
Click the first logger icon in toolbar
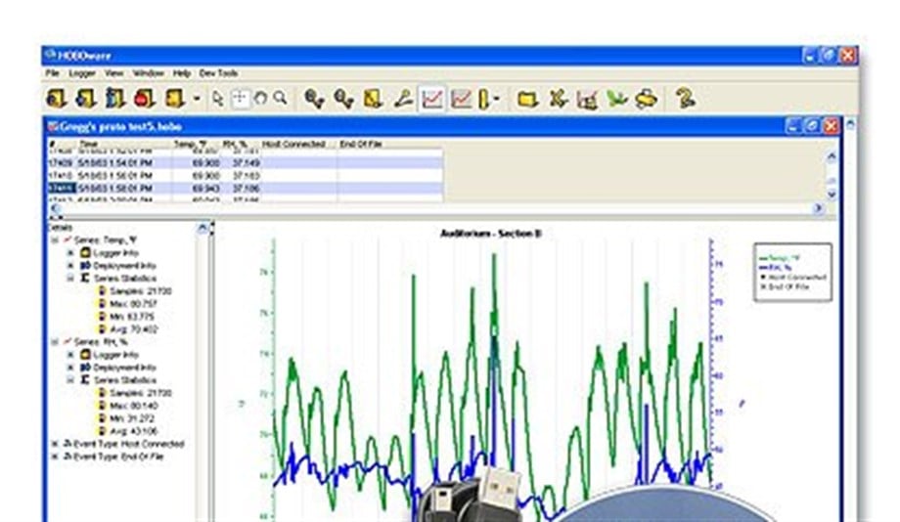57,99
